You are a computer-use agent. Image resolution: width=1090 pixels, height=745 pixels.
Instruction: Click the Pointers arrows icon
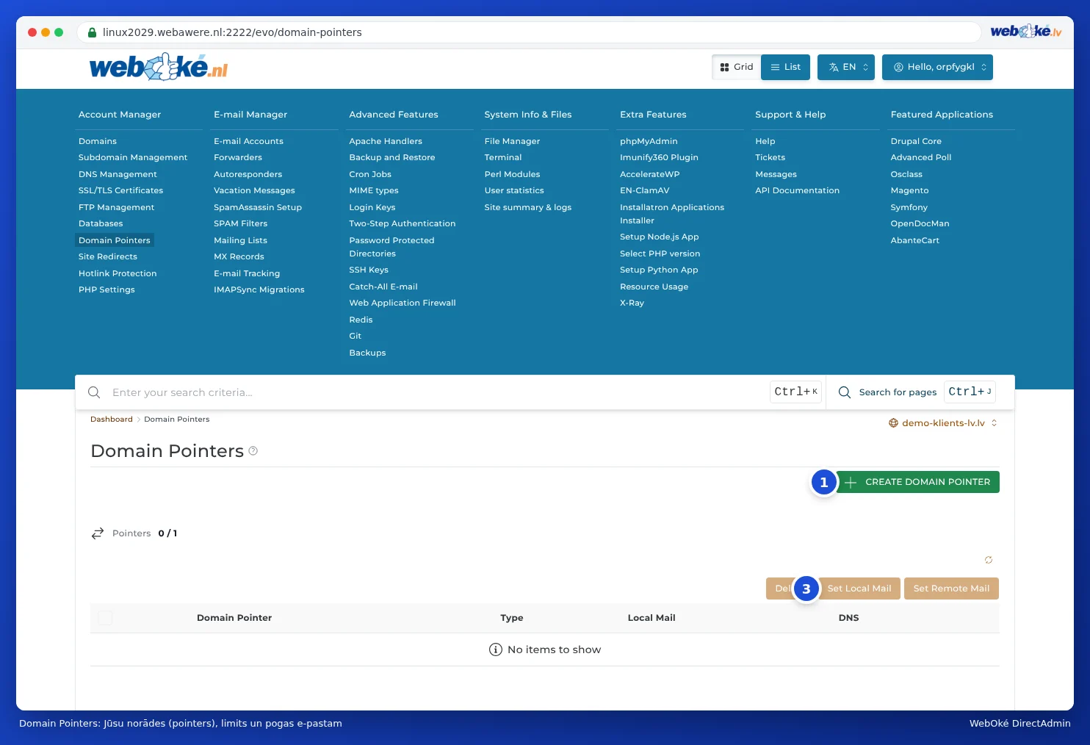[98, 533]
